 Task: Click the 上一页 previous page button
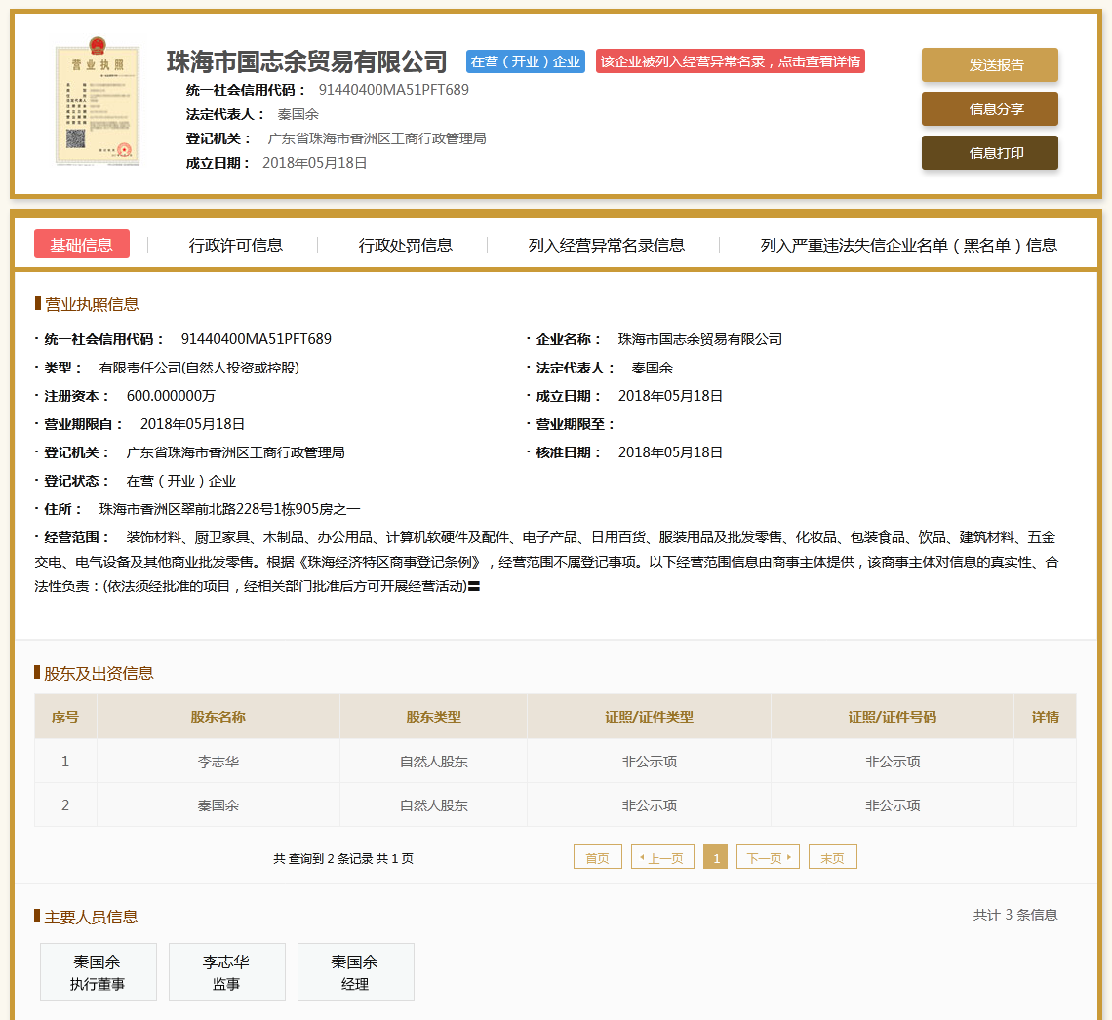click(662, 858)
